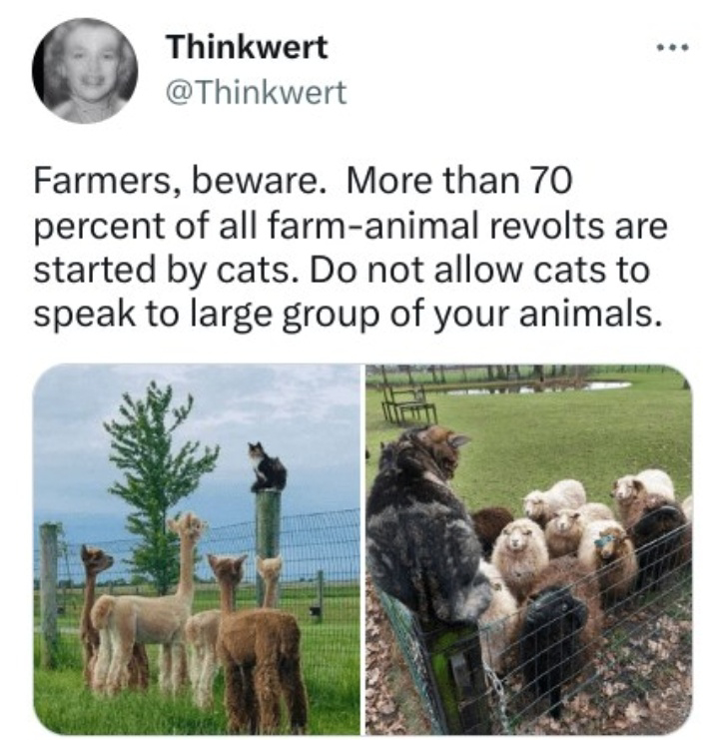Select the dark brown alpaca in foreground
Screen dimensions: 719x740
[259, 642]
